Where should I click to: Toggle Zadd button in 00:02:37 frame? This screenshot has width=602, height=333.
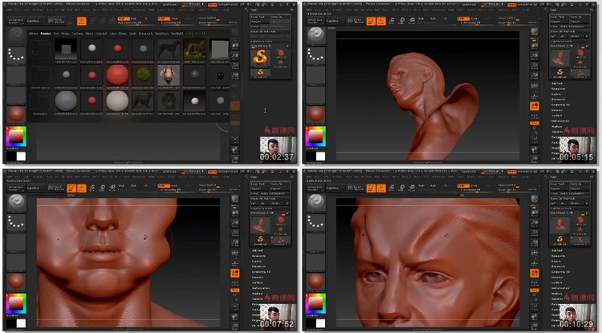164,18
